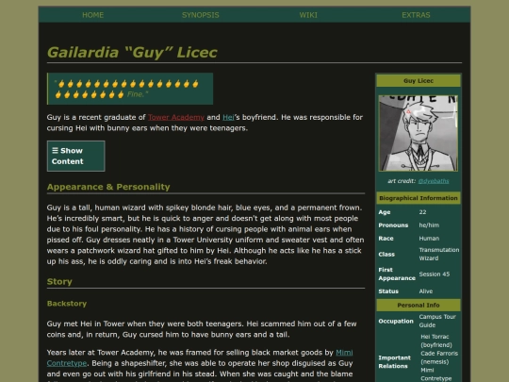The image size is (509, 382).
Task: Select the EXTRAS menu item
Action: point(416,15)
